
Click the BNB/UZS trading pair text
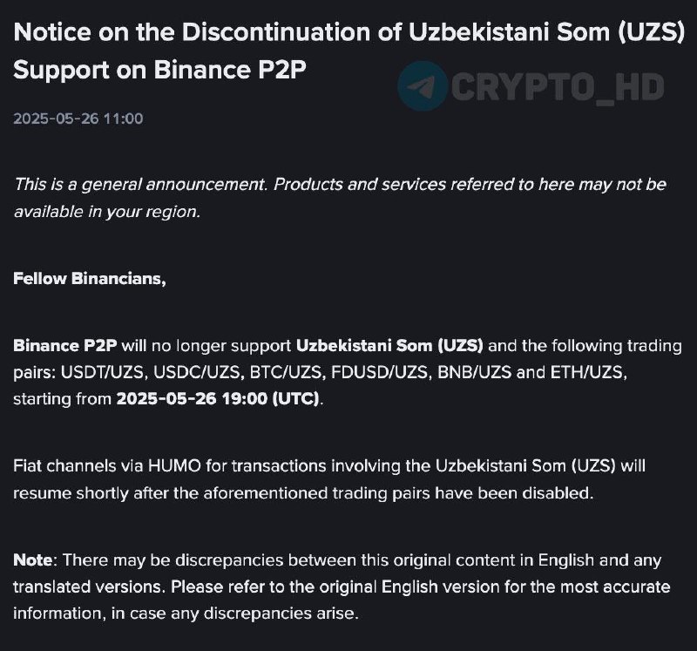point(474,372)
